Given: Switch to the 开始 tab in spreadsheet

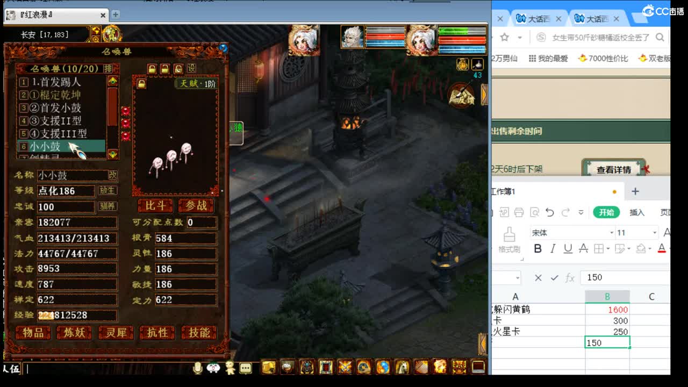Looking at the screenshot, I should point(606,212).
